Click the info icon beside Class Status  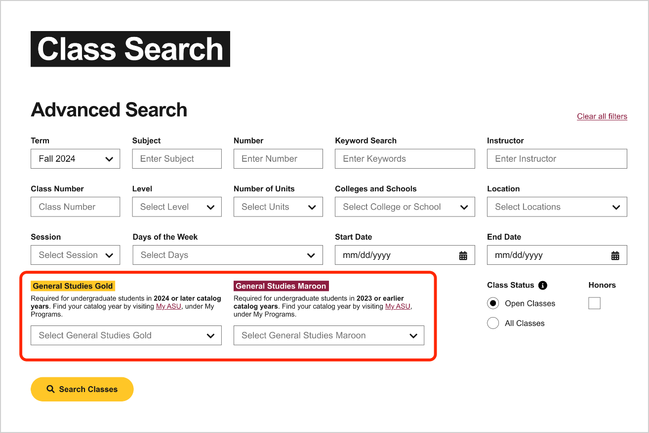pyautogui.click(x=542, y=285)
